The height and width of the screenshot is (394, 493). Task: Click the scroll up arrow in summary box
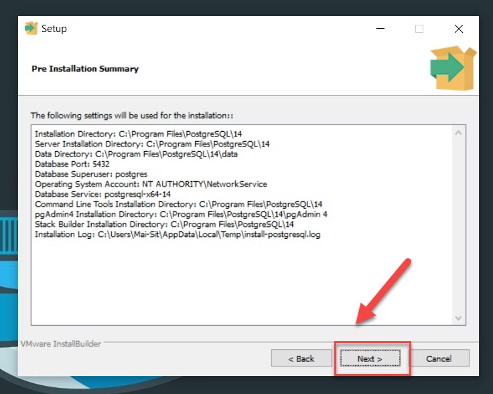coord(458,133)
